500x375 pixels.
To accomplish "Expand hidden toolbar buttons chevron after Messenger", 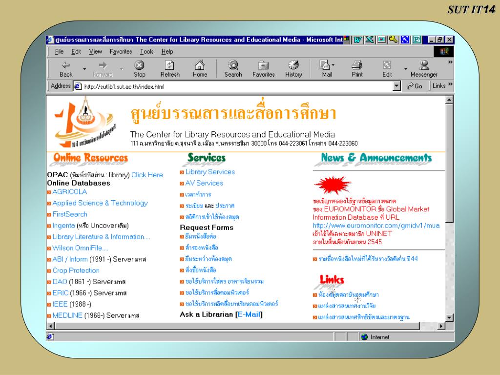I will tap(450, 62).
